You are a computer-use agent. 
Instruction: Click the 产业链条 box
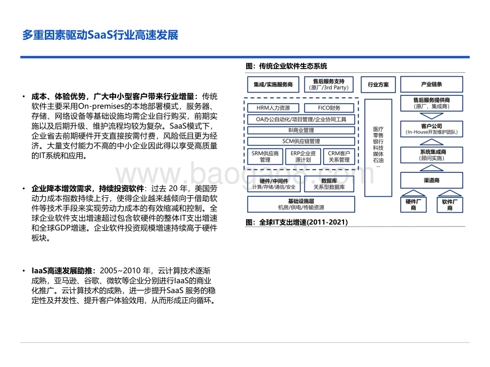431,84
